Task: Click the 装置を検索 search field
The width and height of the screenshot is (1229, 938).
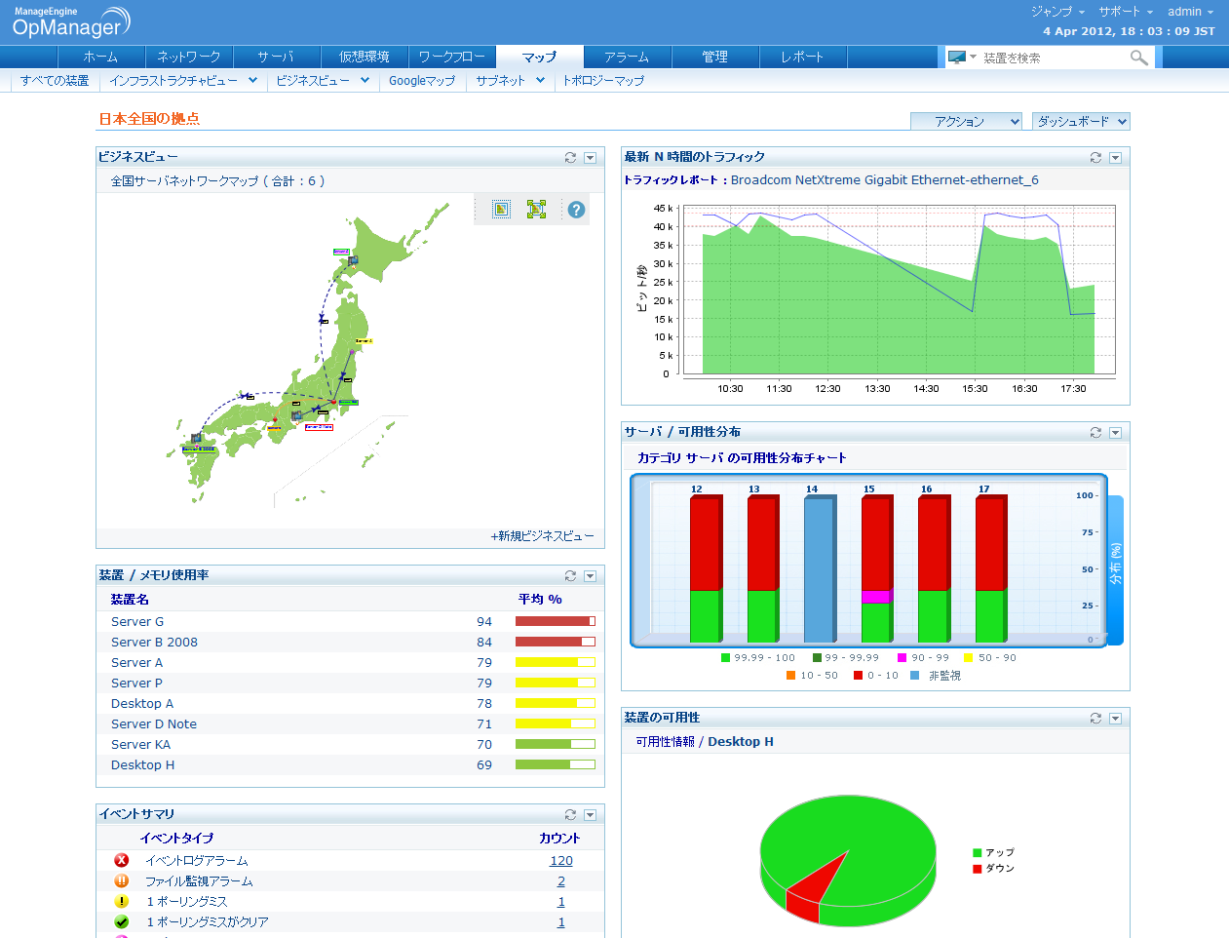Action: point(1051,59)
